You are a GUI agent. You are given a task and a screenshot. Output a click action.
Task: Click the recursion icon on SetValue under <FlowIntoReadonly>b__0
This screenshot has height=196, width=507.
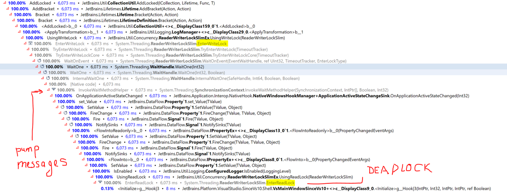click(77, 136)
